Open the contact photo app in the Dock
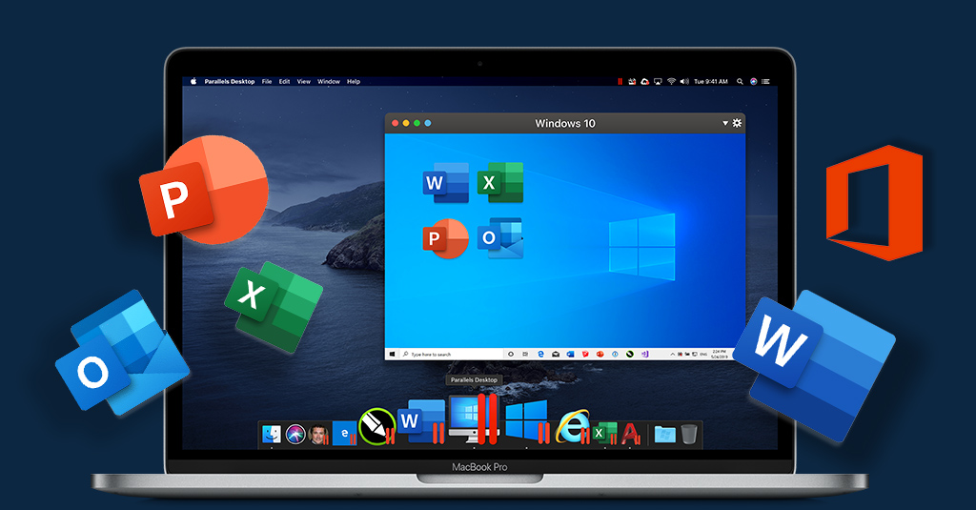This screenshot has height=510, width=976. point(318,434)
